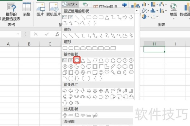Select the parallelogram basic shape
Viewport: 190px width, 126px height.
95,60
